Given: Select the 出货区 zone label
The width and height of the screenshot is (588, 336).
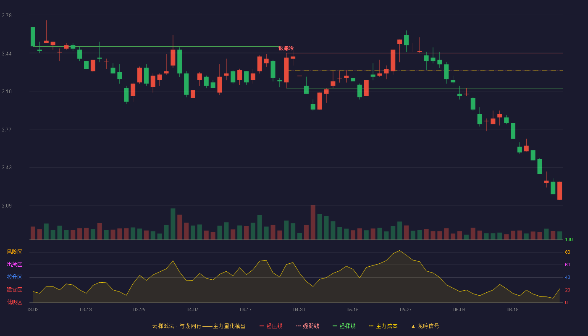Looking at the screenshot, I should point(14,265).
